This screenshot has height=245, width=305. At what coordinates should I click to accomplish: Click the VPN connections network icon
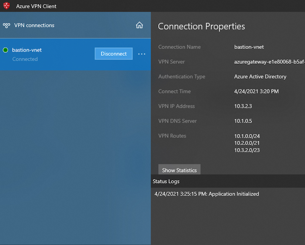tap(6, 26)
